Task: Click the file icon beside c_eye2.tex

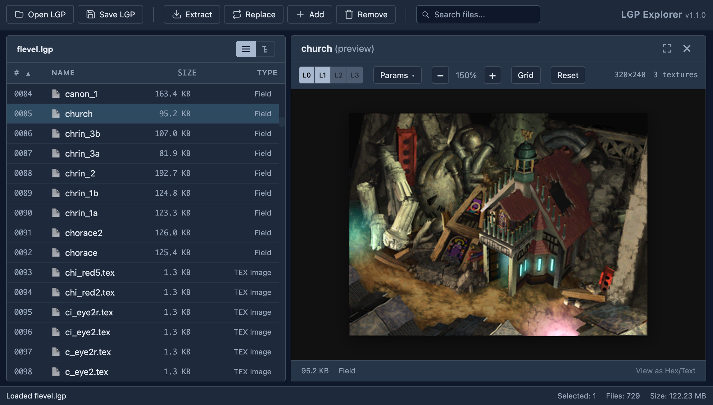Action: pos(56,372)
